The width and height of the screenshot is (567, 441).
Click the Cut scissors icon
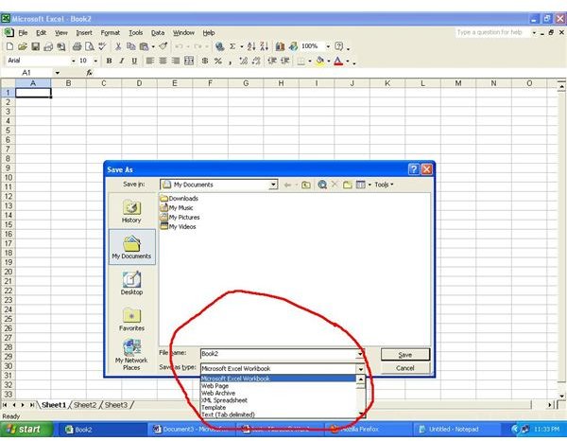coord(118,46)
